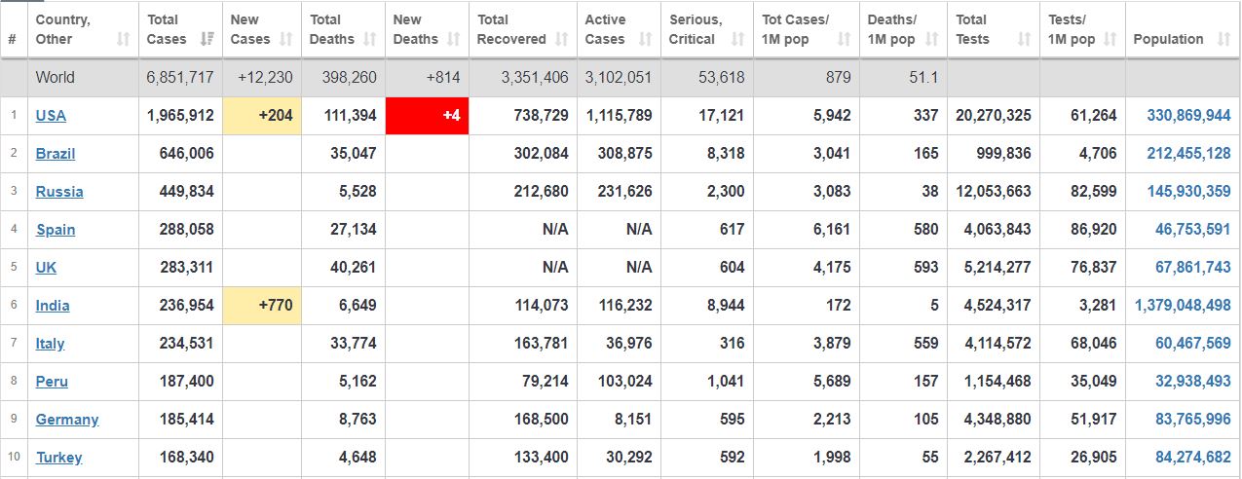
Task: Click Turkey's population number link
Action: click(1192, 458)
